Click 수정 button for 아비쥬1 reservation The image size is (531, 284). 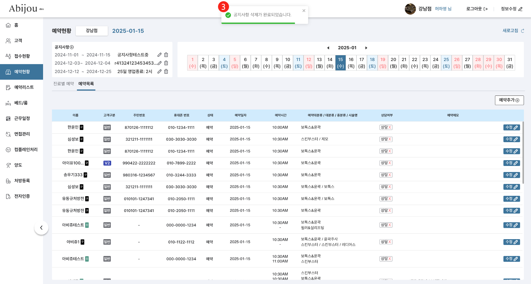point(511,242)
